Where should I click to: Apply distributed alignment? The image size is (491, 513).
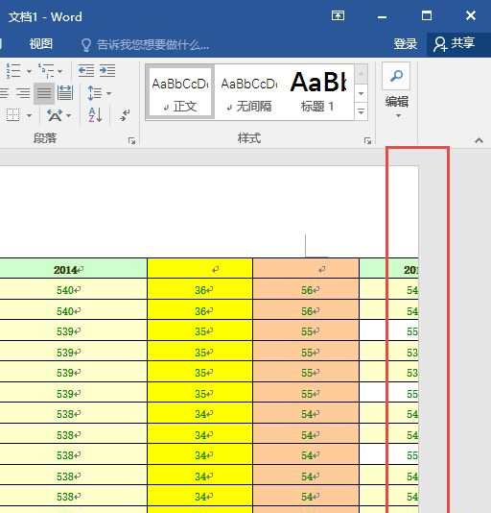coord(65,93)
